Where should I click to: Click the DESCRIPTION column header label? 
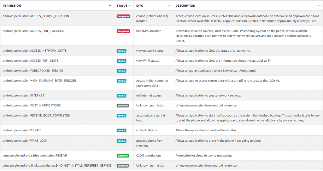coord(185,6)
